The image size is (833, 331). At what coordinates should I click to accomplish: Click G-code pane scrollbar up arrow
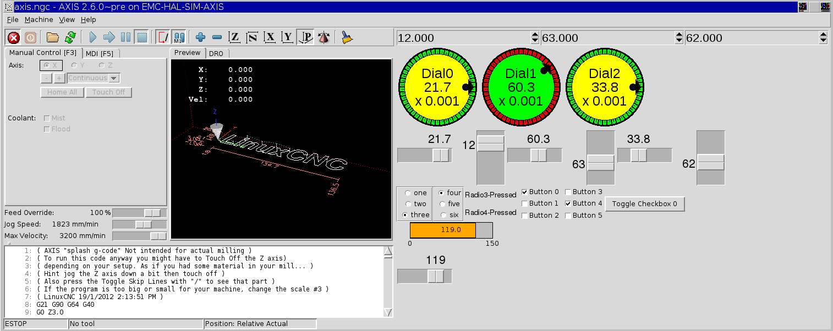click(x=388, y=251)
